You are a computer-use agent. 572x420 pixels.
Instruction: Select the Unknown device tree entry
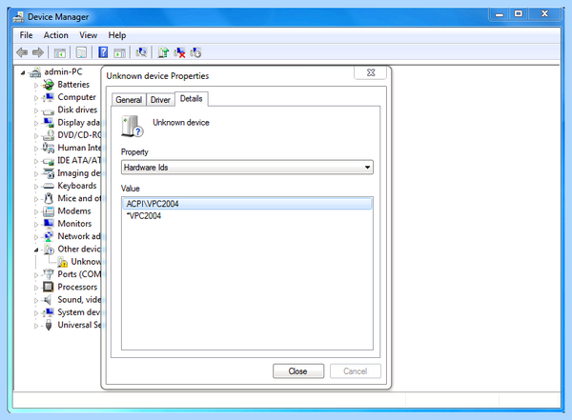[x=86, y=262]
